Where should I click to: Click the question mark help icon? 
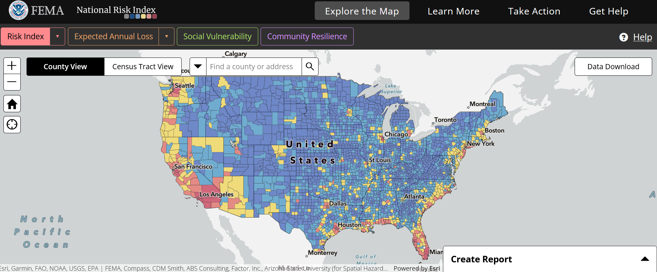624,37
